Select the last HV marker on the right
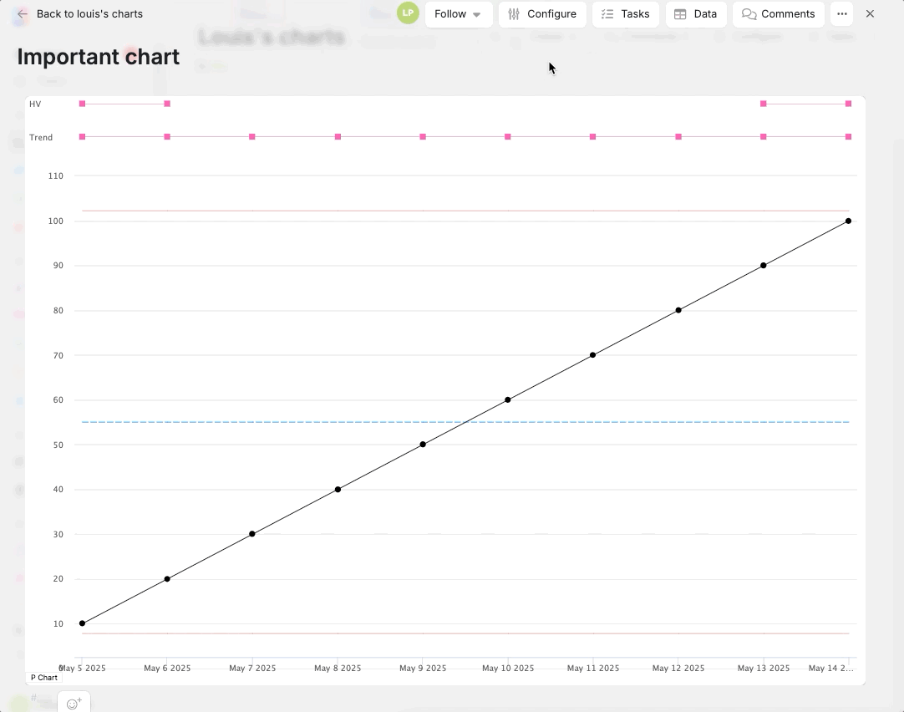904x712 pixels. click(848, 104)
